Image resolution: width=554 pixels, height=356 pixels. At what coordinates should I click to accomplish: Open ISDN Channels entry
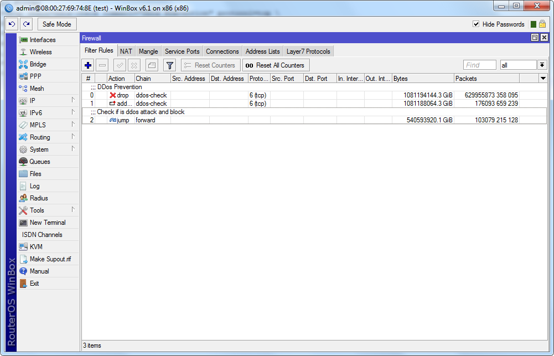point(48,235)
